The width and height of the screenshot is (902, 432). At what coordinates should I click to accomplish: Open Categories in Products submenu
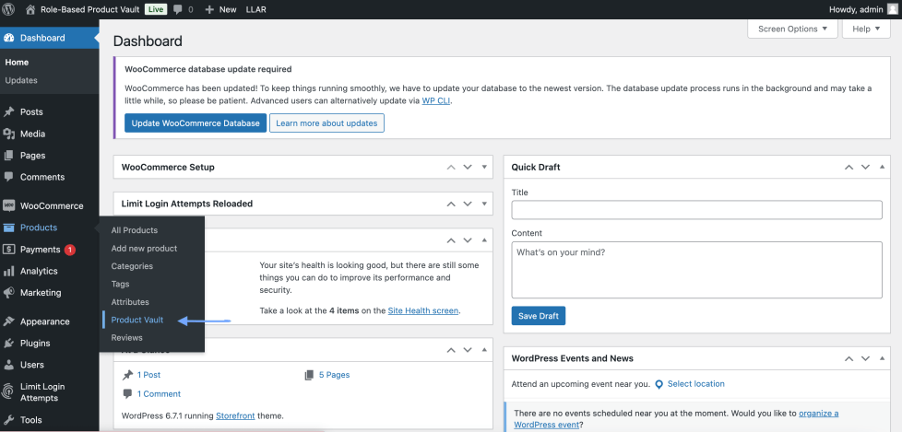pyautogui.click(x=132, y=266)
